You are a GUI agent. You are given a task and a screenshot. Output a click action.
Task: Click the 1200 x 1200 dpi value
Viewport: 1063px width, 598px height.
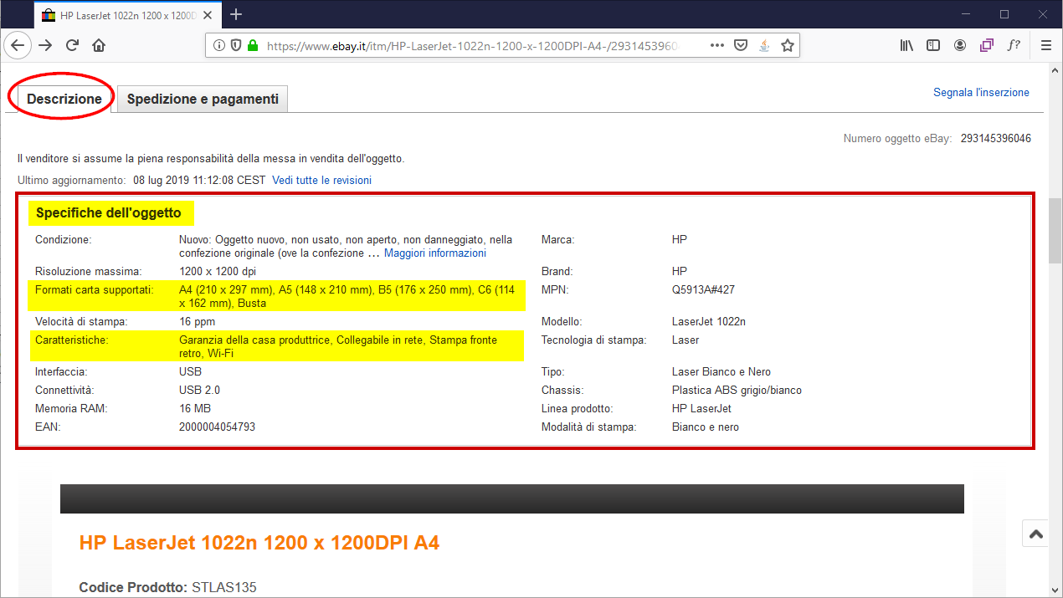[218, 272]
